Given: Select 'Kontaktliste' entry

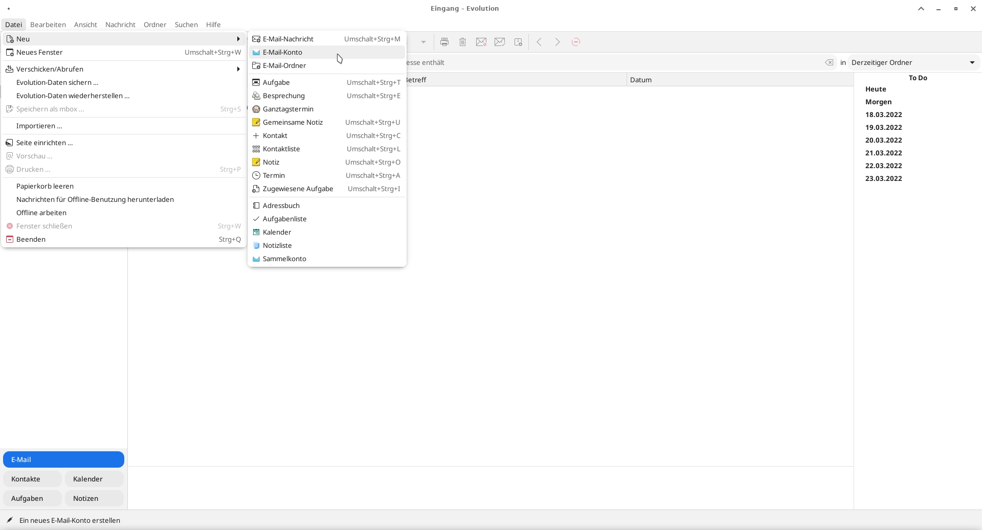Looking at the screenshot, I should point(327,149).
